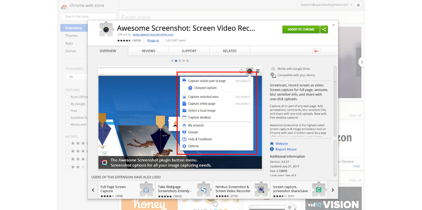Screen dimensions: 422x210
Task: Click the green share icon button
Action: (324, 29)
